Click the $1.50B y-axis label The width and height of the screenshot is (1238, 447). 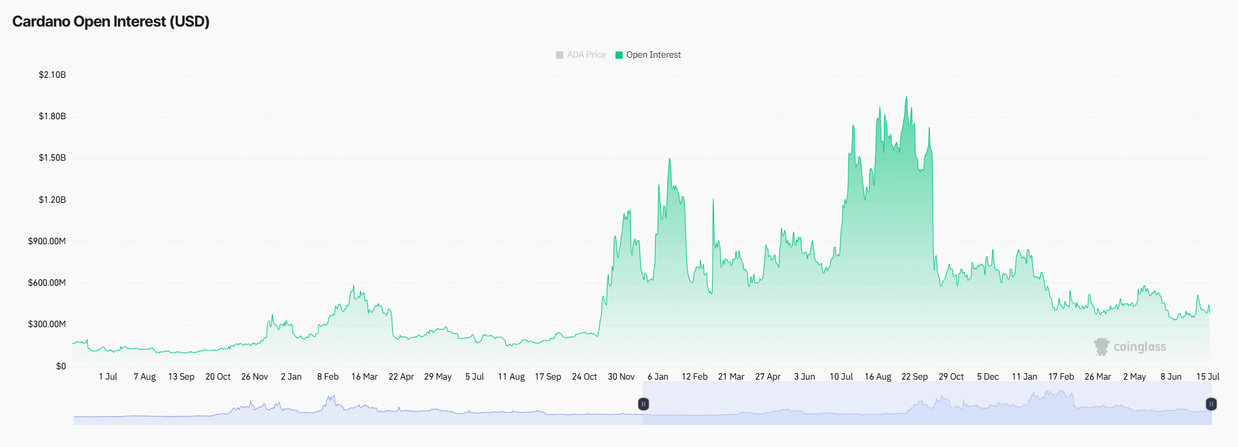pos(53,158)
